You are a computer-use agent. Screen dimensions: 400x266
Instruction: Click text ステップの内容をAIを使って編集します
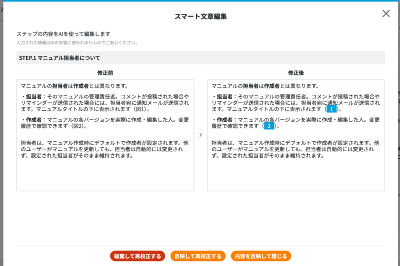click(x=63, y=34)
